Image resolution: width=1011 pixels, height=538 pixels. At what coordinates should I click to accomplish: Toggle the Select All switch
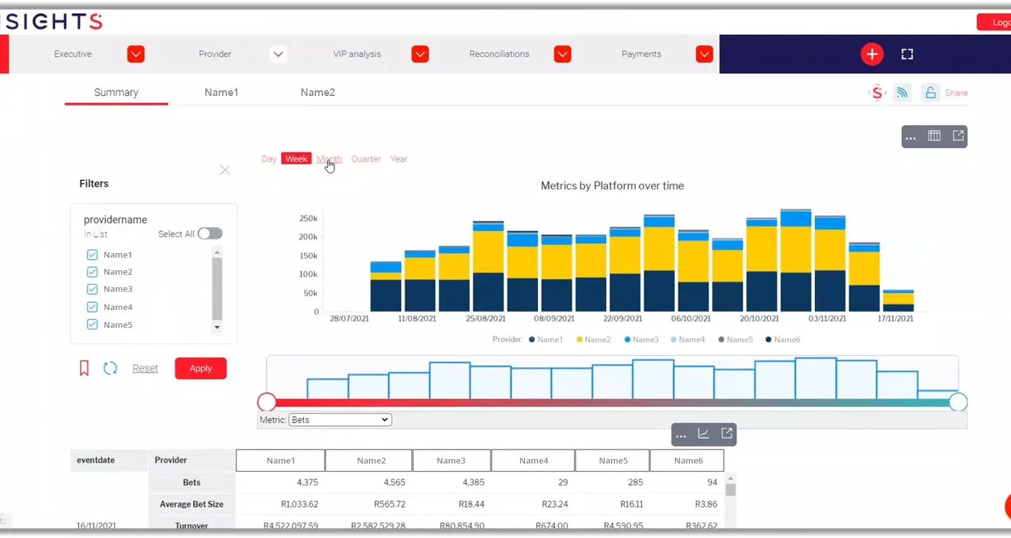[x=210, y=234]
